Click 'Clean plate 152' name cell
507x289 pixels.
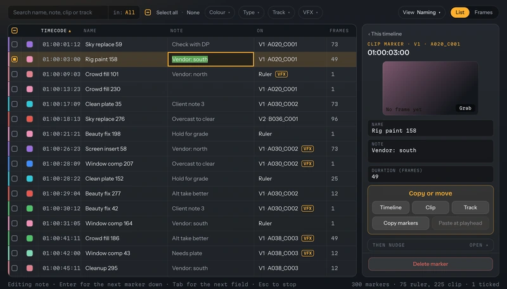(105, 179)
